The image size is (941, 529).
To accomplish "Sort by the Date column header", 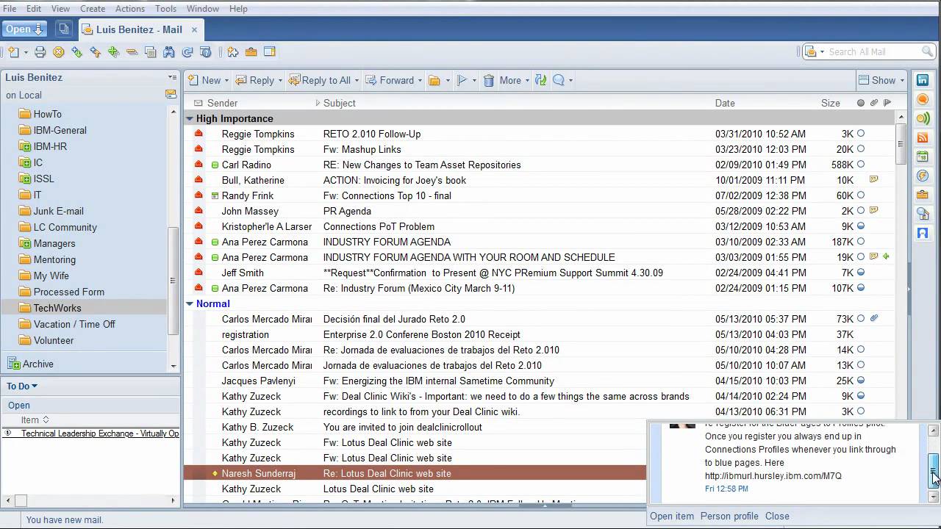I will [725, 103].
